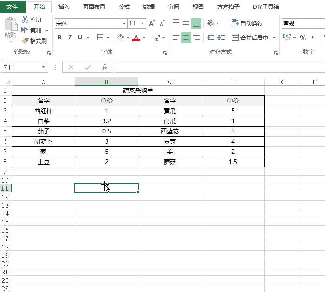This screenshot has height=292, width=325.
Task: Click the title cell 蔬菜采购单
Action: click(x=138, y=90)
